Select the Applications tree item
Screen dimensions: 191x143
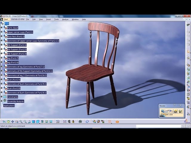[x=9, y=105]
